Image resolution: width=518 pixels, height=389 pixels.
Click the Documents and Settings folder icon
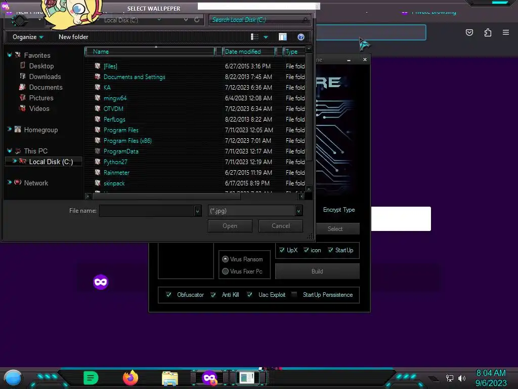[98, 76]
